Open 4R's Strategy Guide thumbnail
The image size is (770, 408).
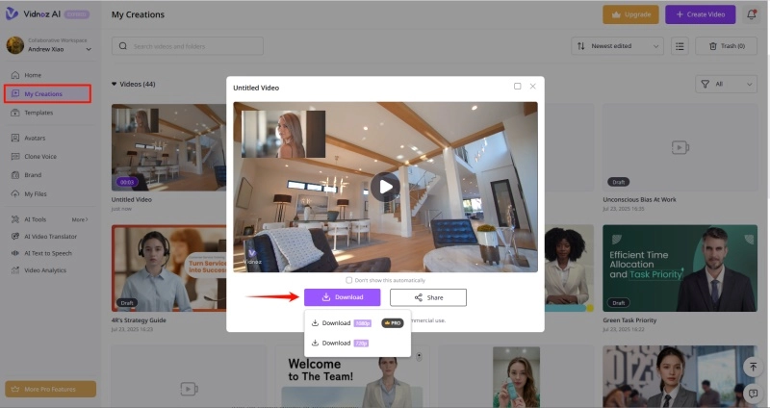pyautogui.click(x=168, y=268)
